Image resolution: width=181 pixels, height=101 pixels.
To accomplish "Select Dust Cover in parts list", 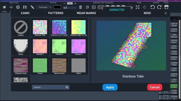I will (x=174, y=52).
